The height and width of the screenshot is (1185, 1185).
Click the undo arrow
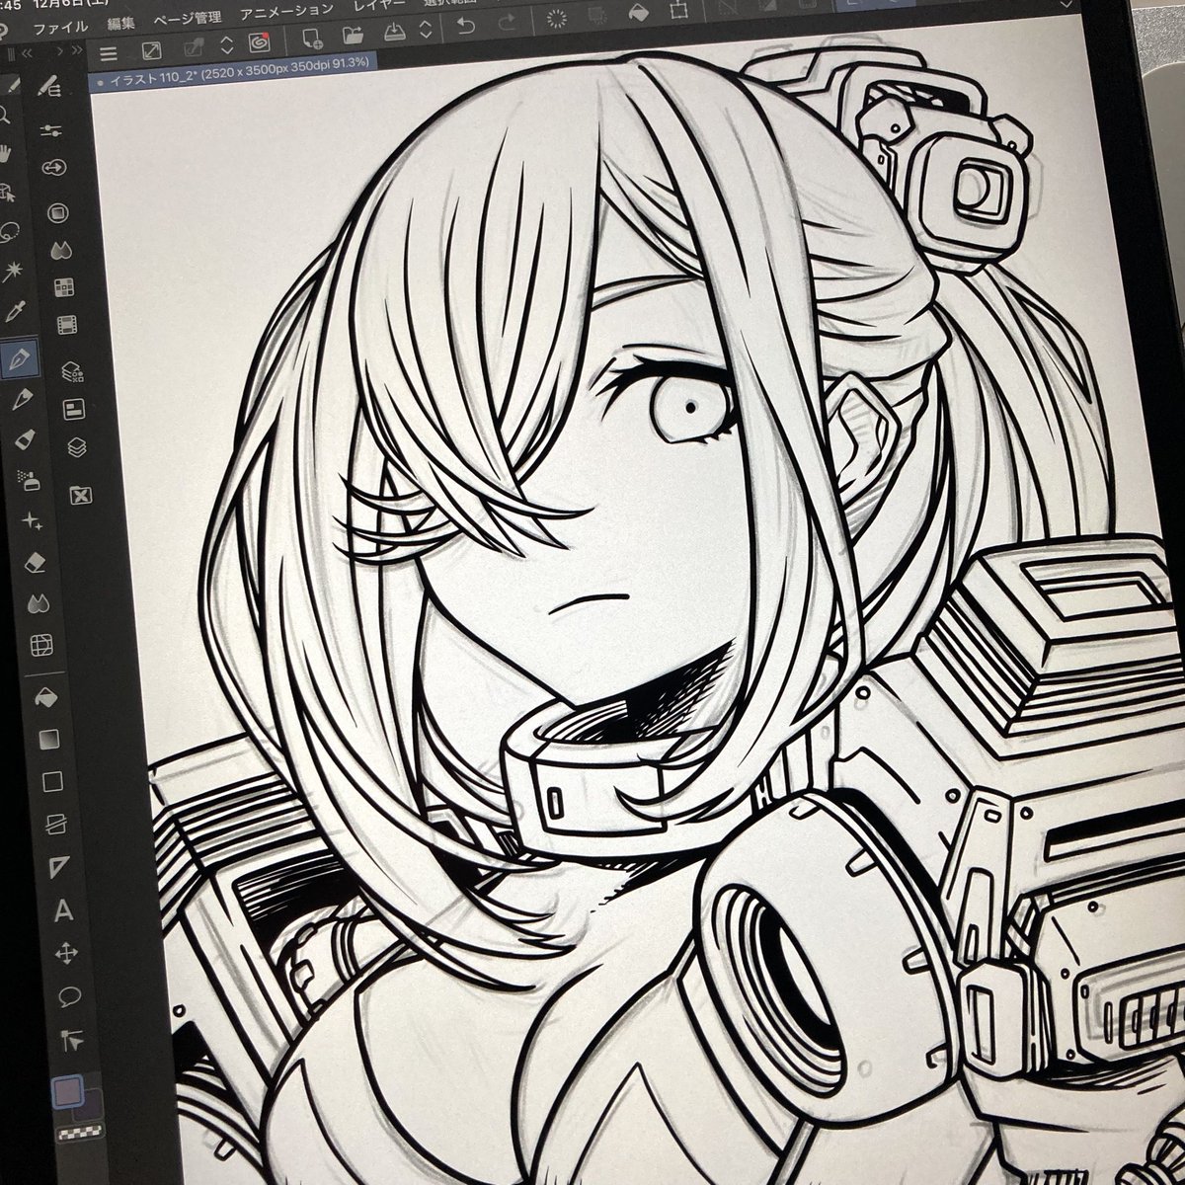pyautogui.click(x=466, y=27)
